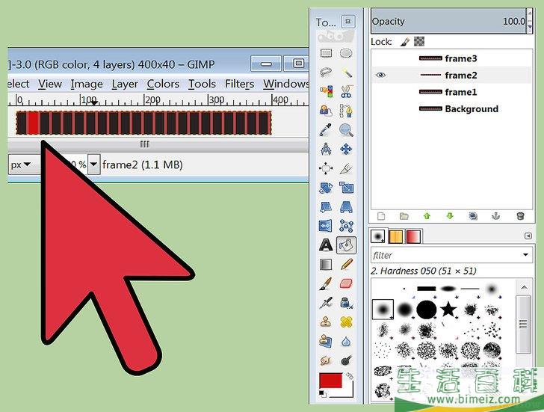This screenshot has width=544, height=412.
Task: Choose the Alignment tool
Action: point(326,169)
